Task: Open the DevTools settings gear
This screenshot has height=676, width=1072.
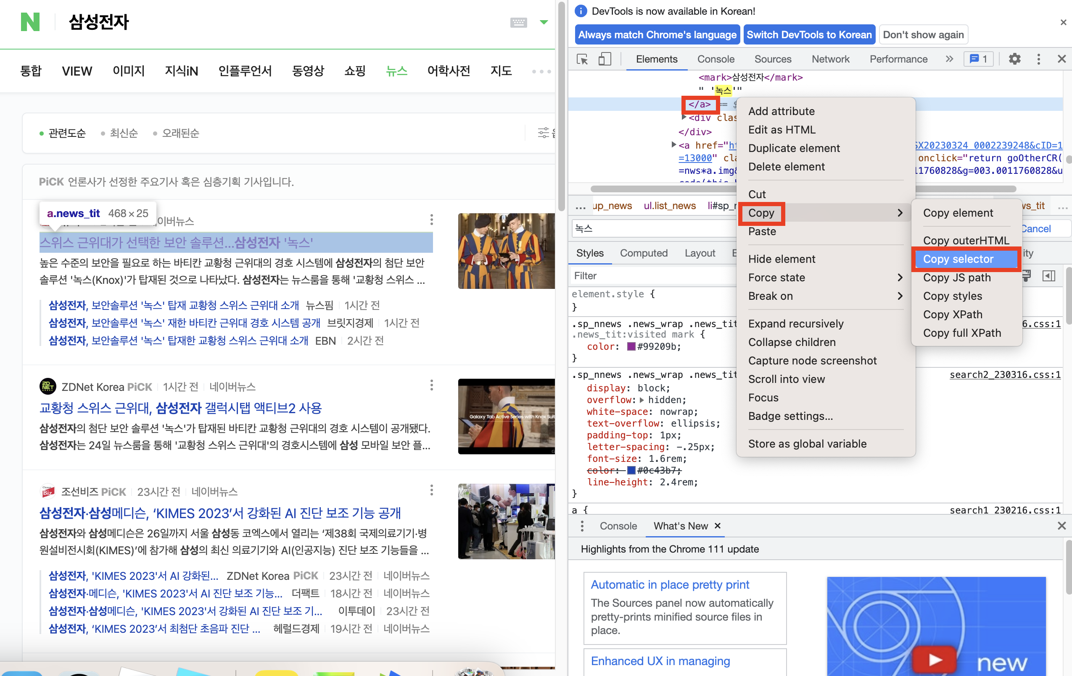Action: [x=1015, y=59]
